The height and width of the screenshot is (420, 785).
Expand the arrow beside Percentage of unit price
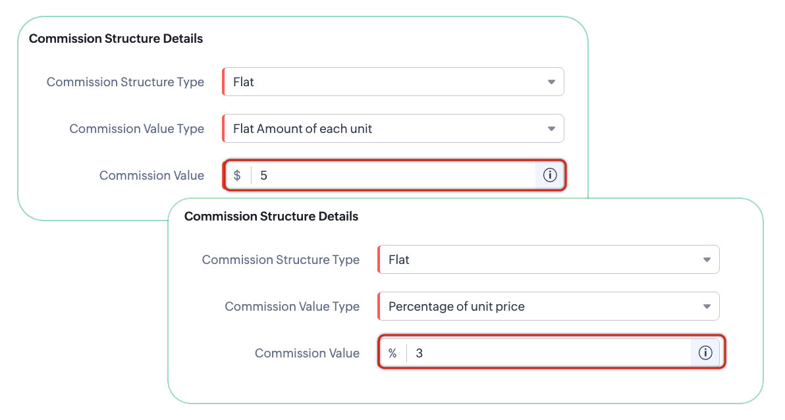707,306
